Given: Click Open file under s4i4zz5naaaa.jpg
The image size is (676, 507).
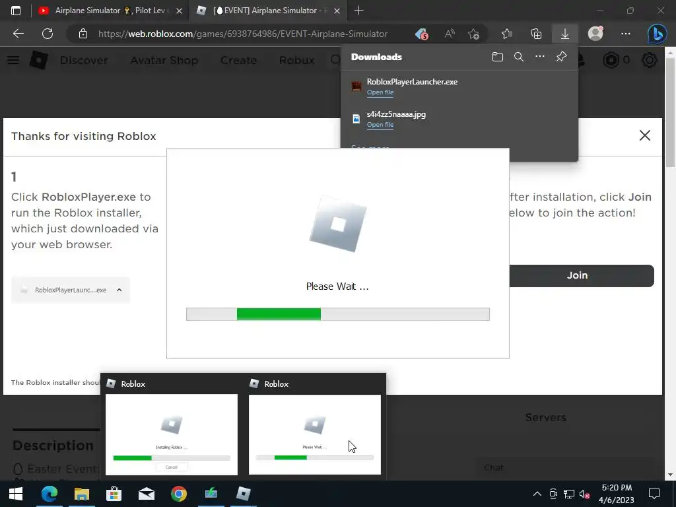Looking at the screenshot, I should pyautogui.click(x=380, y=125).
